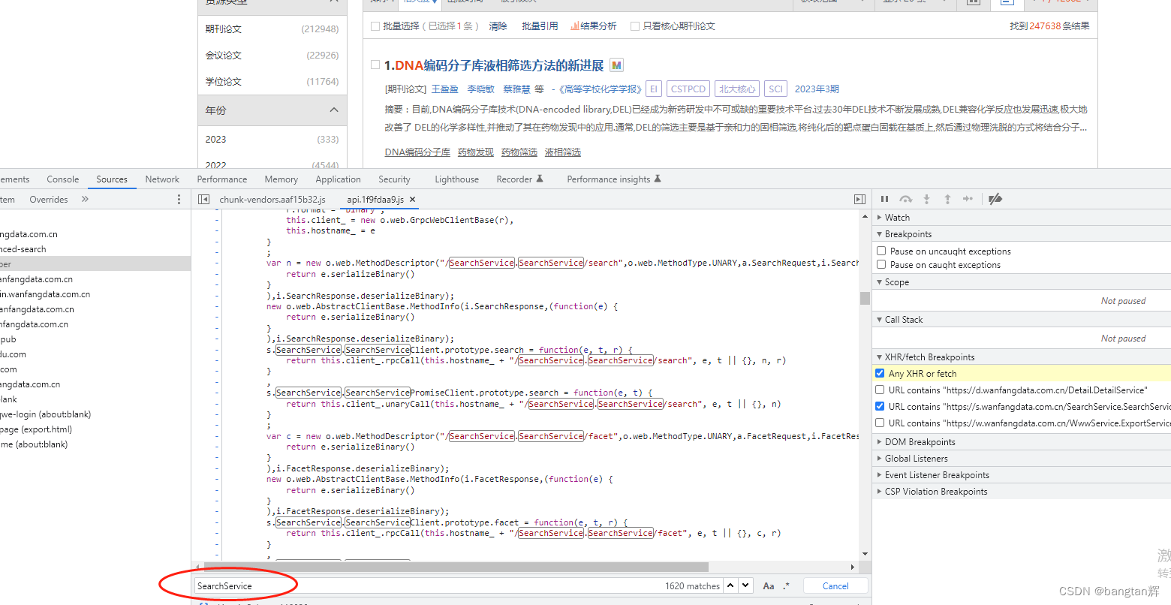Click 批量引用 link

pyautogui.click(x=540, y=26)
